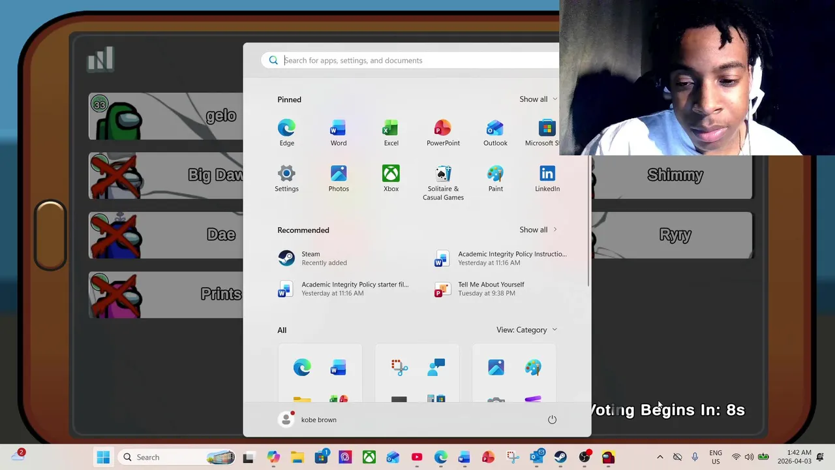Open Microsoft Store on the taskbar
This screenshot has width=835, height=470.
point(322,457)
